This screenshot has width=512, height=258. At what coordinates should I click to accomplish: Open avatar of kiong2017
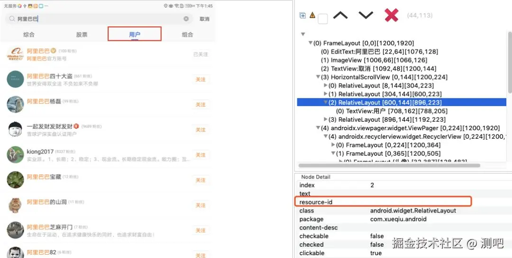click(x=15, y=155)
